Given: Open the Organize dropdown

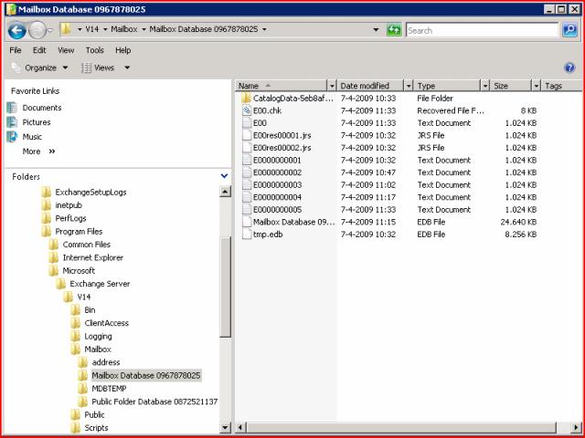Looking at the screenshot, I should coord(65,68).
